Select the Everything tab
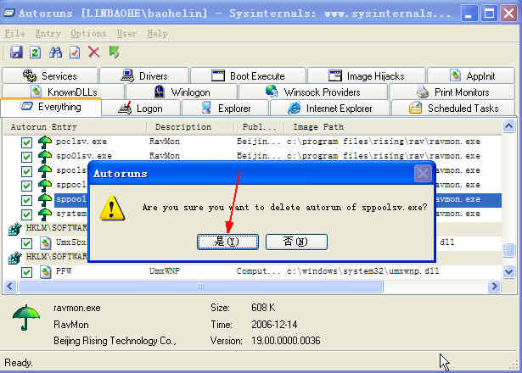 pos(51,107)
